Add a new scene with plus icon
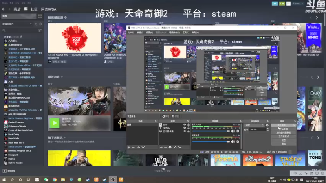This screenshot has width=326, height=183. pos(129,147)
